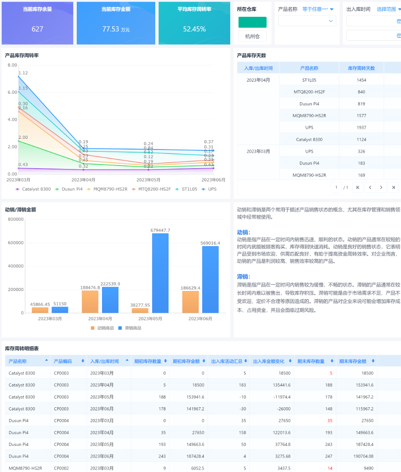Select the green highlighted warehouse button
Viewport: 401px width, 472px height.
(252, 22)
